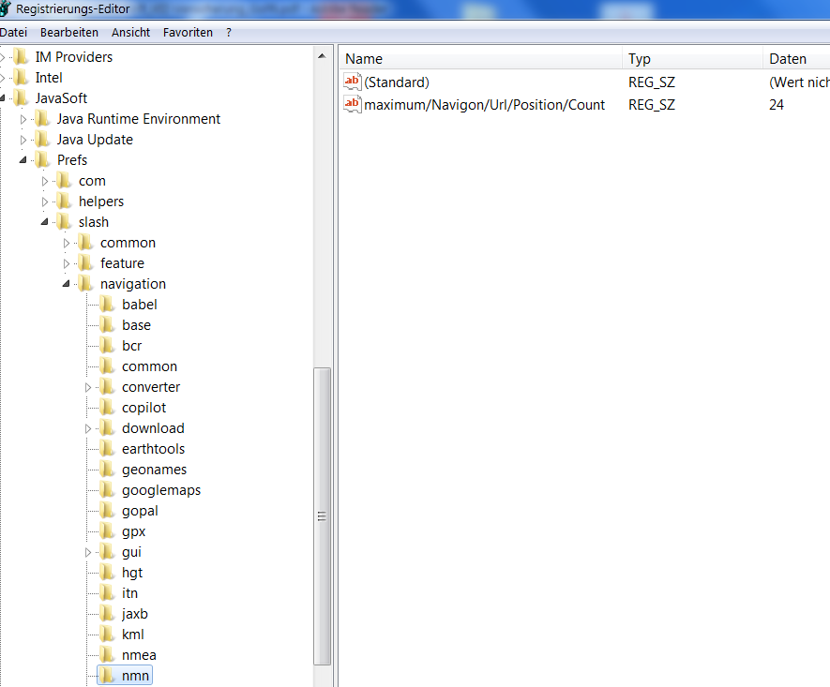Screen dimensions: 830x687
Task: Click the nmea folder icon
Action: [x=108, y=655]
